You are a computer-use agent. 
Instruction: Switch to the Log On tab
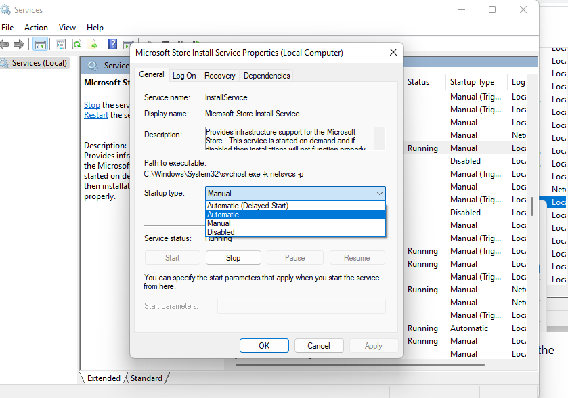[x=184, y=76]
